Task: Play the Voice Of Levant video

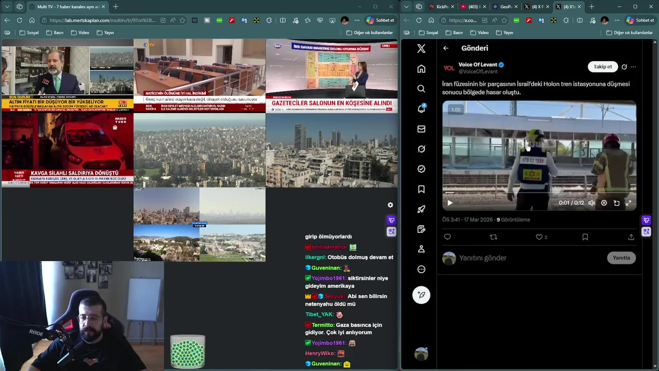Action: (450, 203)
